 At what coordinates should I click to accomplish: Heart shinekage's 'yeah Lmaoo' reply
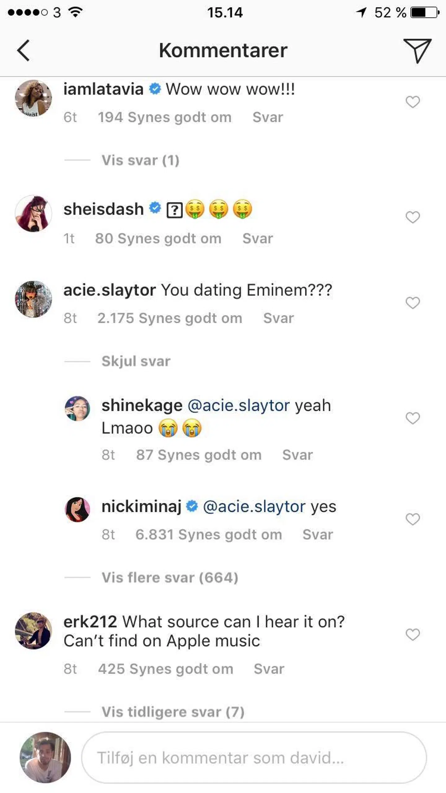413,418
